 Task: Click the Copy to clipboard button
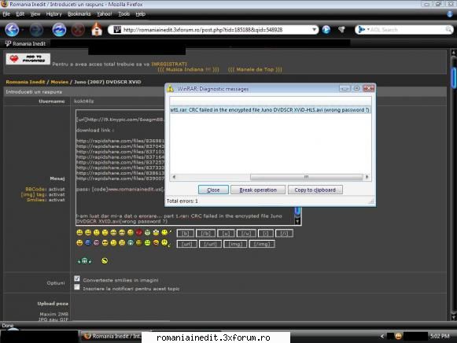point(315,190)
